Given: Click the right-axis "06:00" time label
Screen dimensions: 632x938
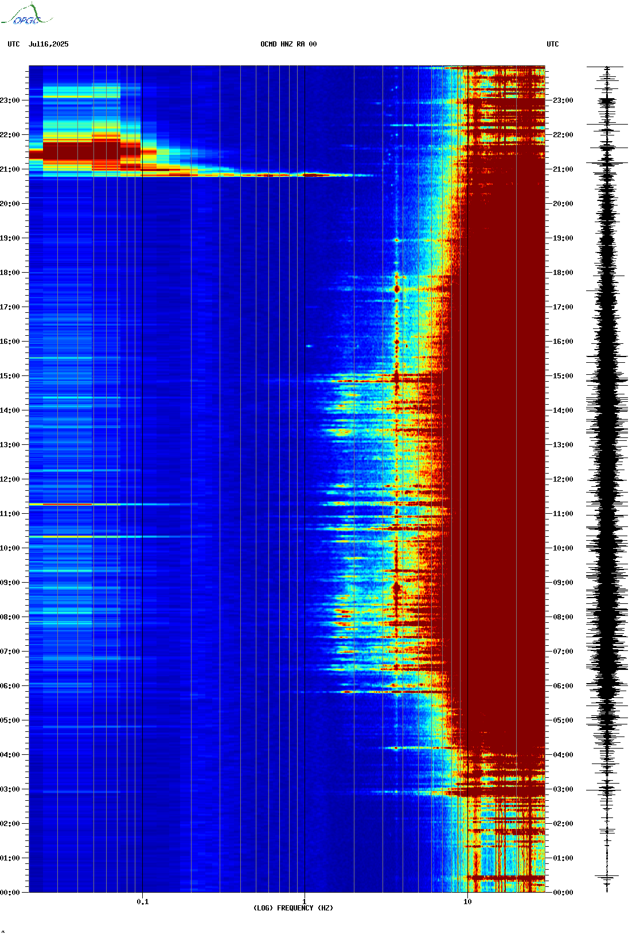Looking at the screenshot, I should tap(563, 686).
